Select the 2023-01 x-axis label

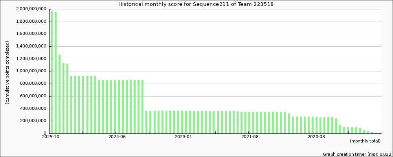pos(183,137)
